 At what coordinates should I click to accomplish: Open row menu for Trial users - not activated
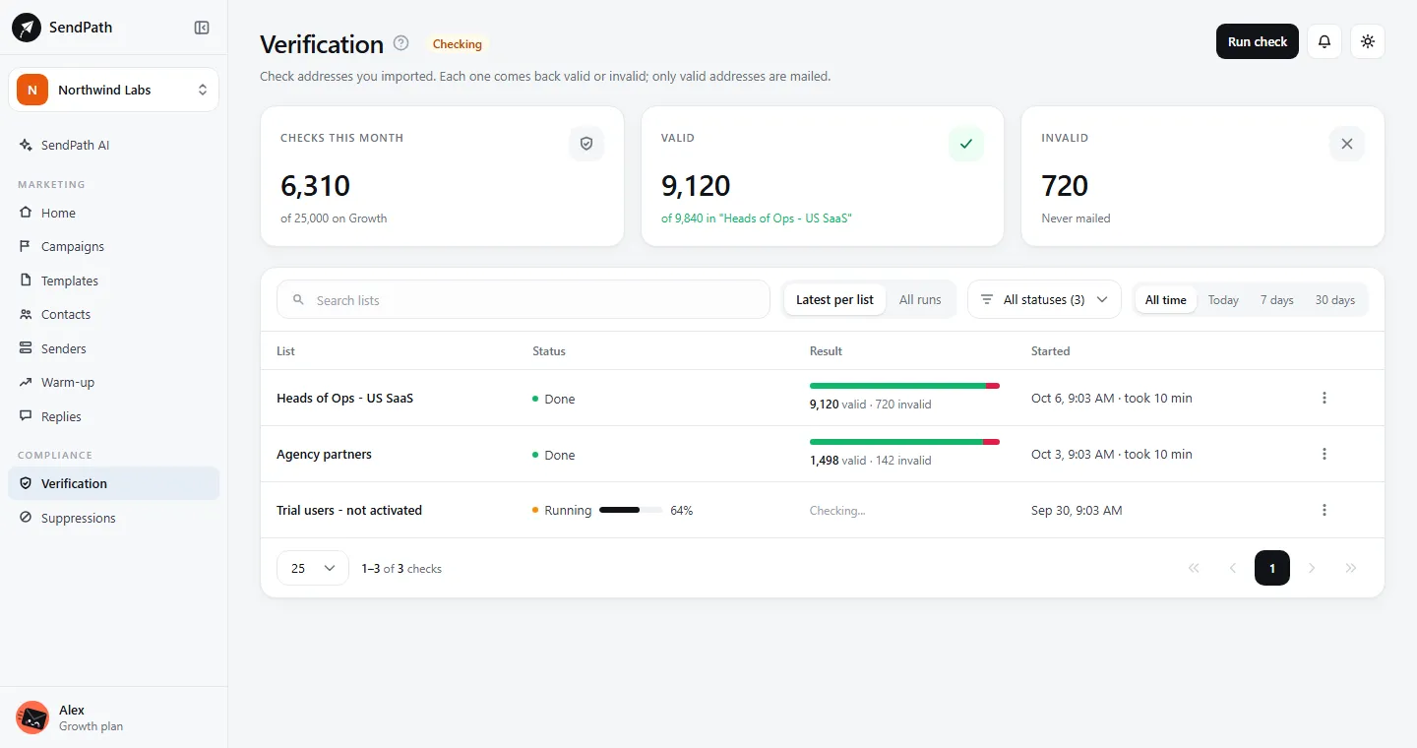click(1325, 510)
